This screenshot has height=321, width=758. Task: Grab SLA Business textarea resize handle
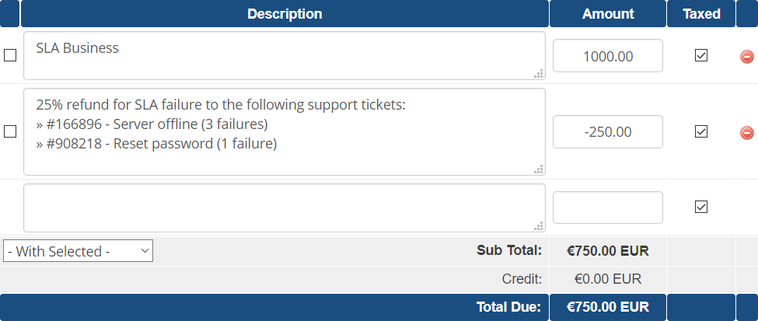539,74
